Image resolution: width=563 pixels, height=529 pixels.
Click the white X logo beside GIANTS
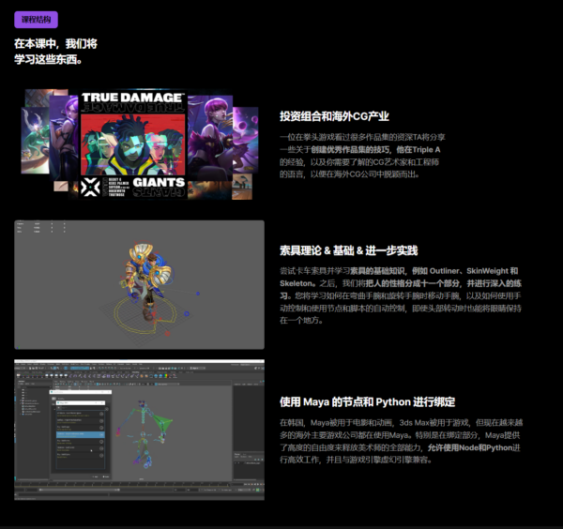(90, 187)
